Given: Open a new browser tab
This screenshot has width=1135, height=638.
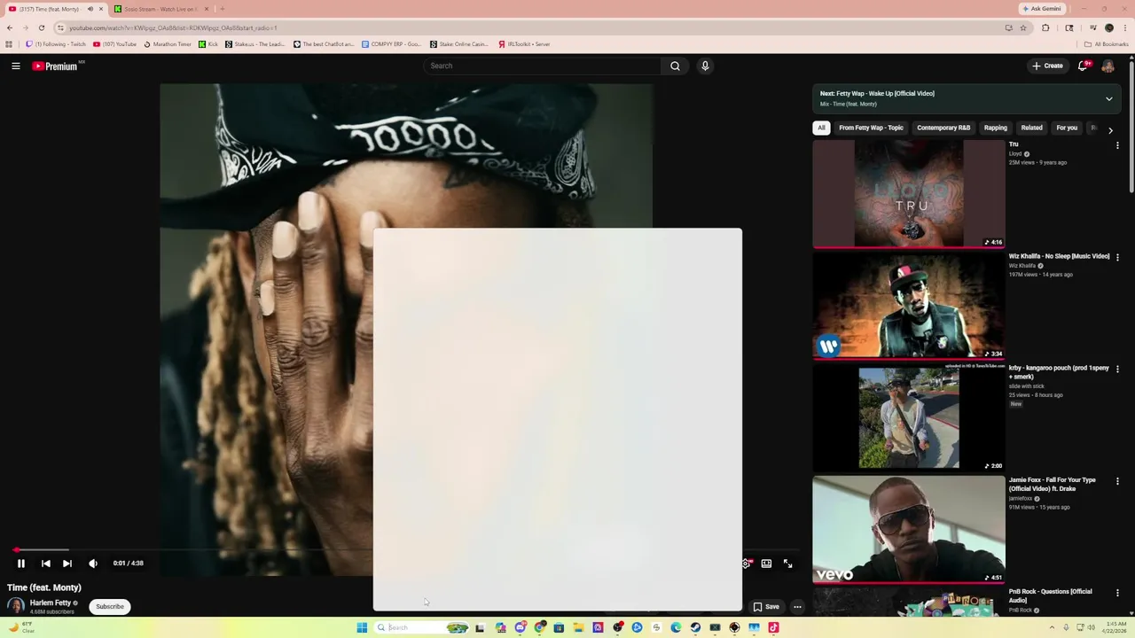Looking at the screenshot, I should click(x=222, y=9).
